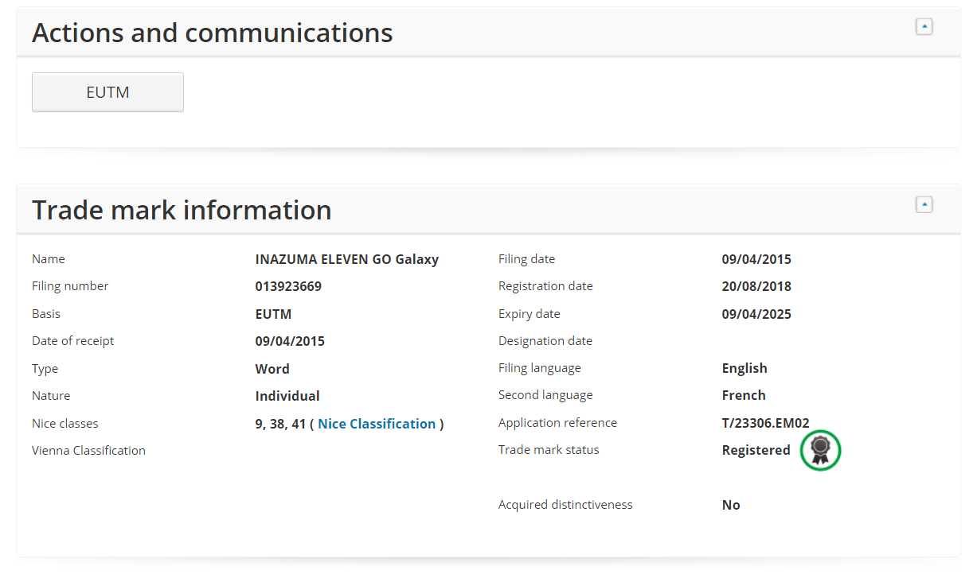The width and height of the screenshot is (977, 574).
Task: Click the Designation date label
Action: pos(545,341)
